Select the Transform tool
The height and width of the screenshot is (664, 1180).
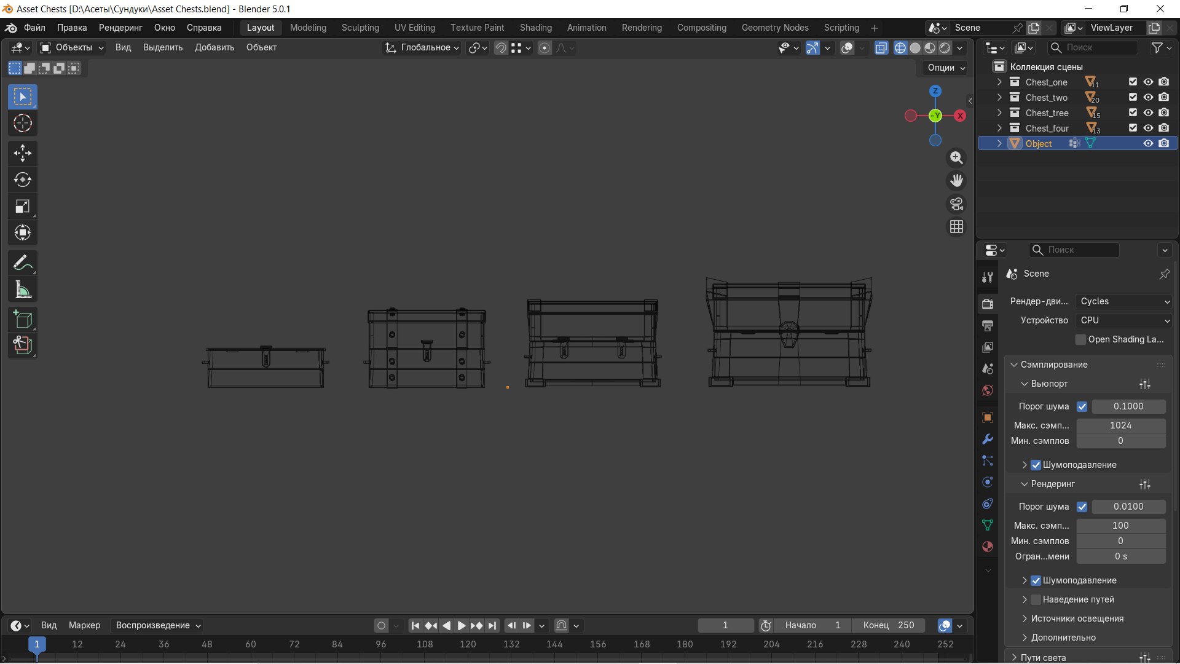tap(23, 232)
